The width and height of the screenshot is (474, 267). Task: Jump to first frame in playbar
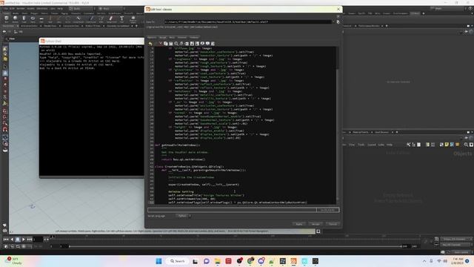pyautogui.click(x=6, y=240)
